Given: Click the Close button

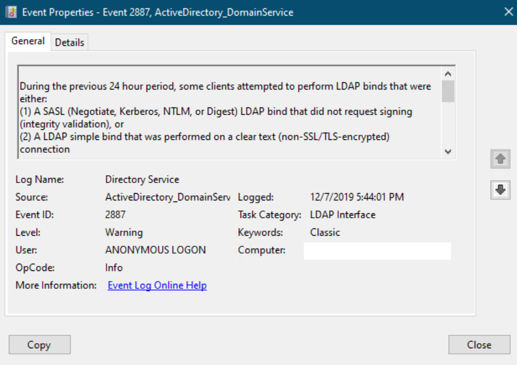Looking at the screenshot, I should [479, 345].
